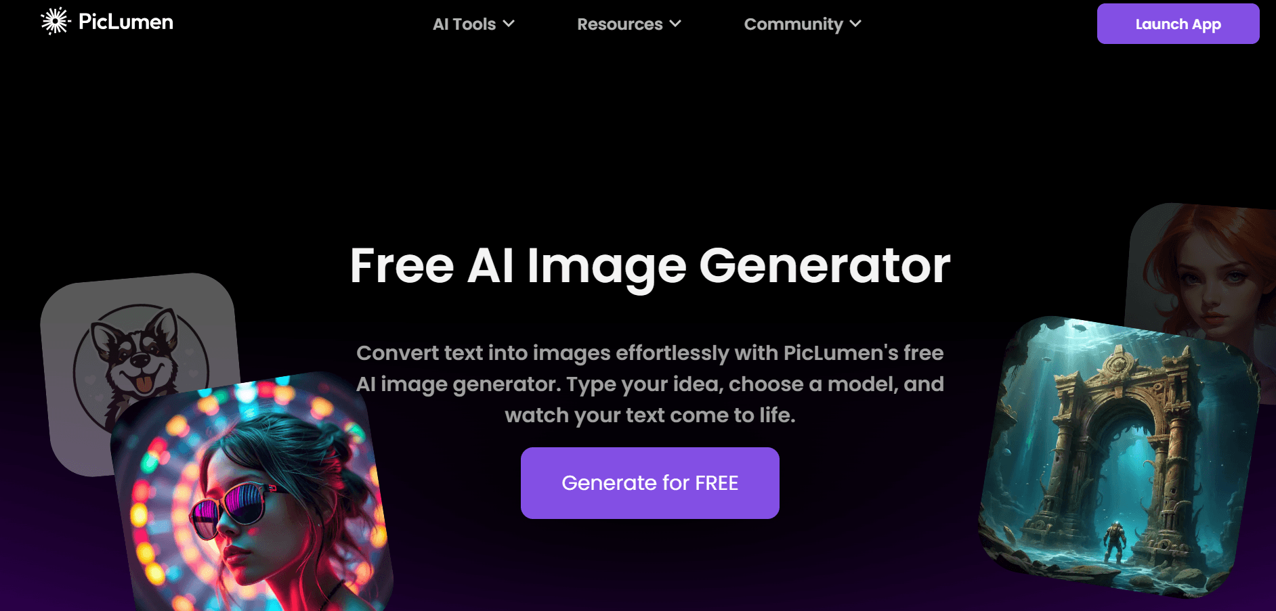Click the description paragraph about PicLumen
Viewport: 1276px width, 611px height.
(650, 384)
